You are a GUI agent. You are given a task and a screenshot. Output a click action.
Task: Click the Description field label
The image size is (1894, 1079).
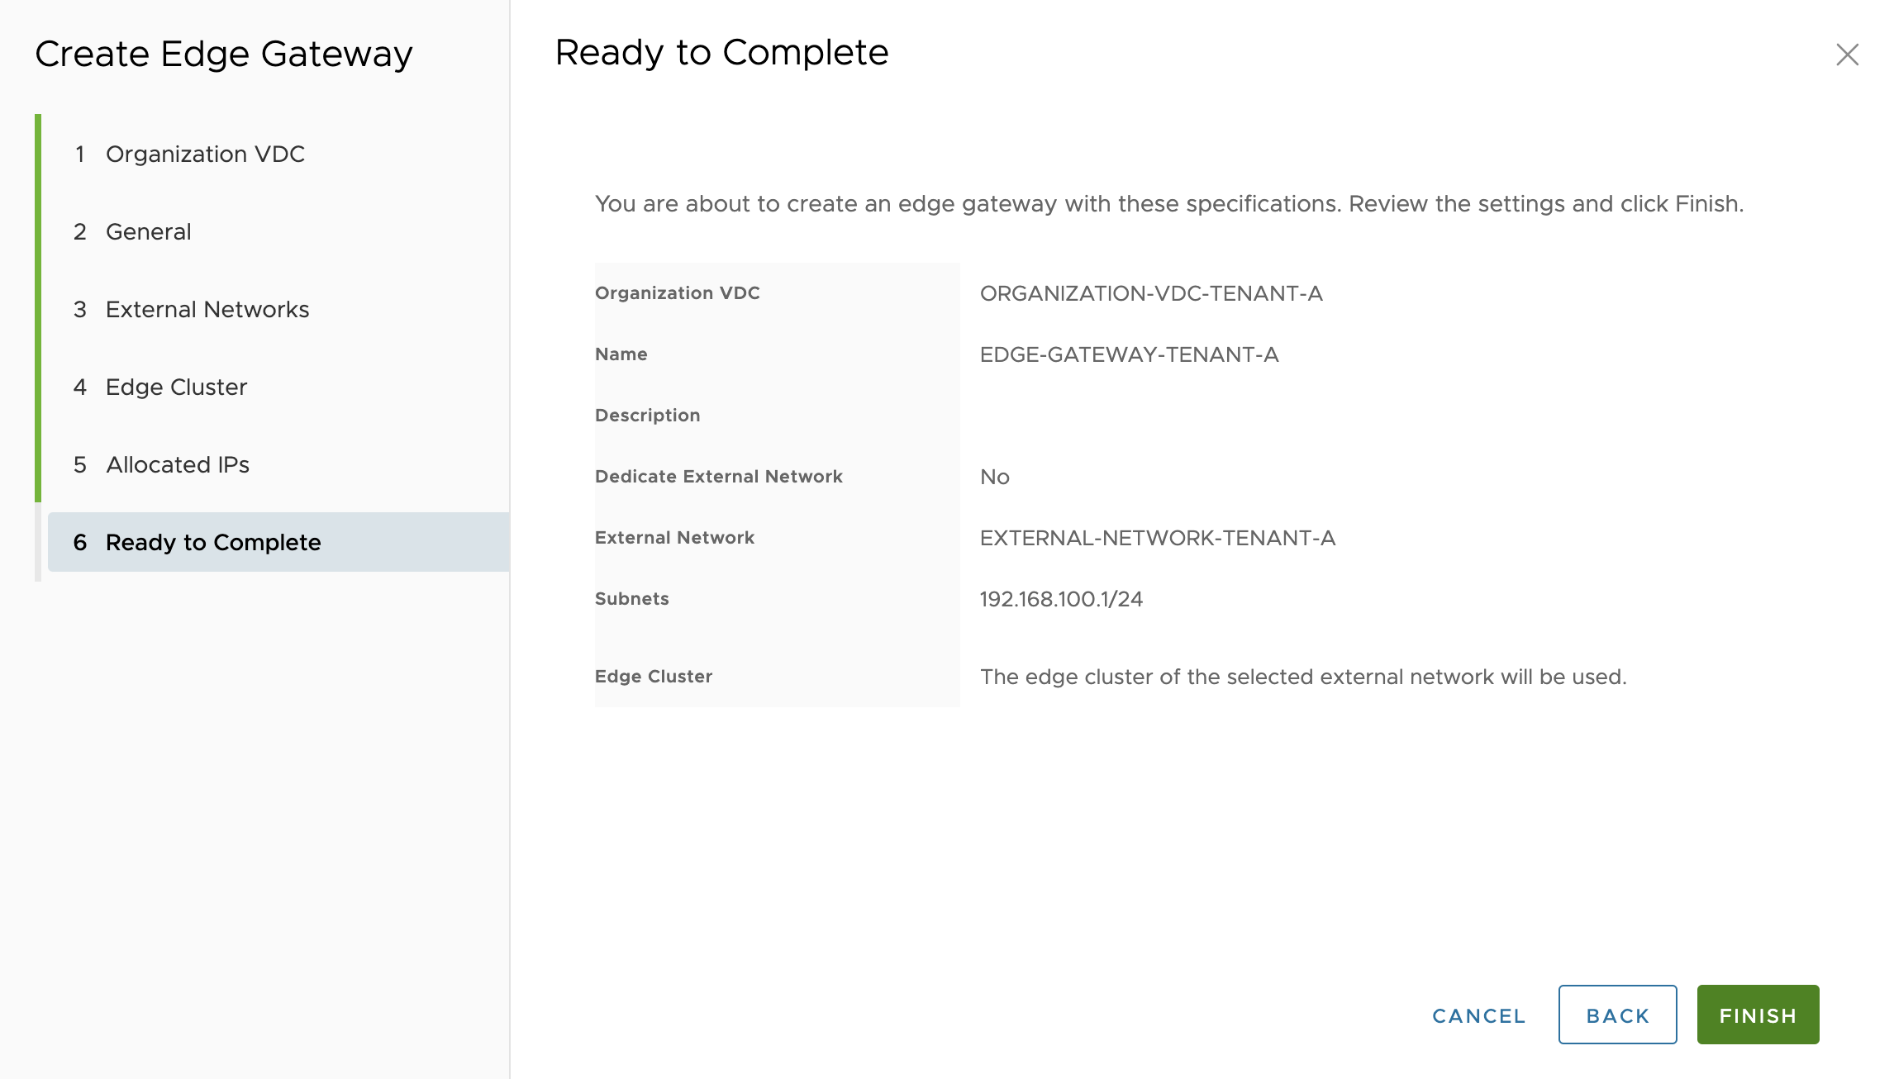647,416
